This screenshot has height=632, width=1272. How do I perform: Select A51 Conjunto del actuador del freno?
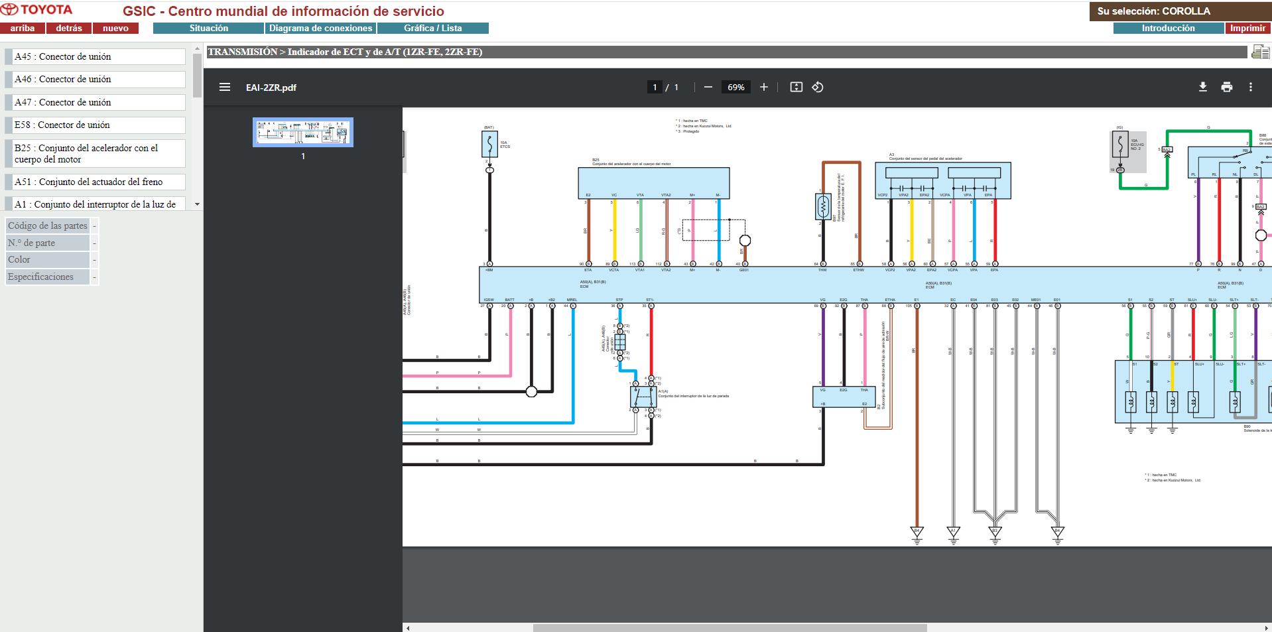[95, 182]
